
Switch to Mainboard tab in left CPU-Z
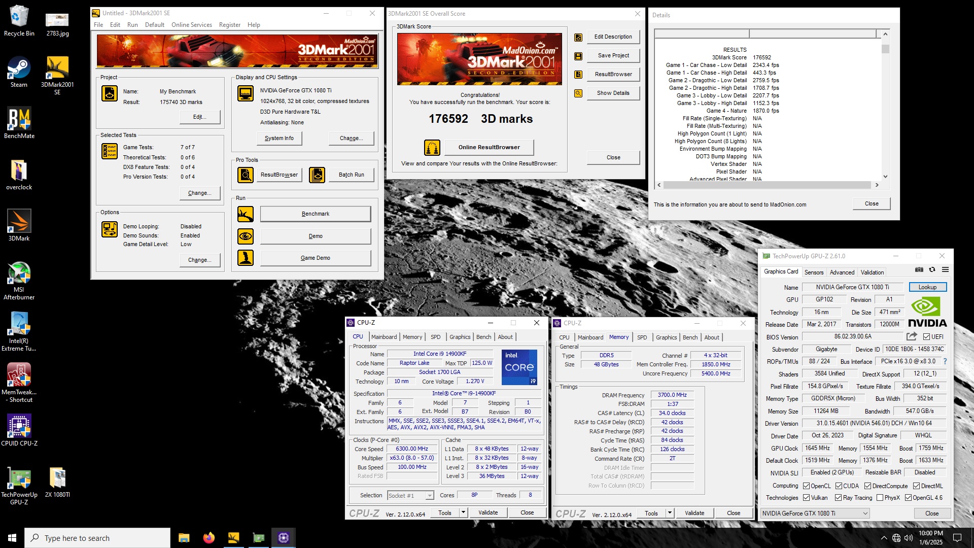pyautogui.click(x=384, y=337)
